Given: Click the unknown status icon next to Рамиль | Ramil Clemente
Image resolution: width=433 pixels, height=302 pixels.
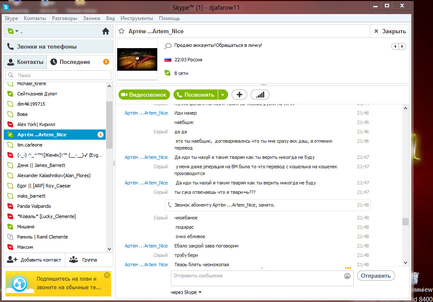Looking at the screenshot, I should point(10,237).
